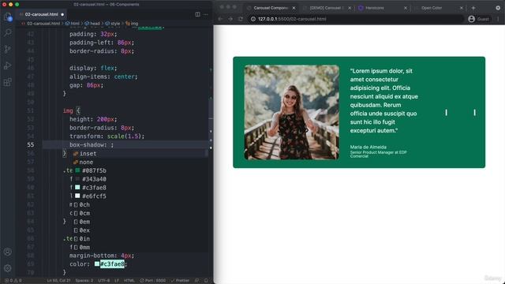Viewport: 505px width, 284px height.
Task: Open the Guest profile menu
Action: click(x=479, y=19)
